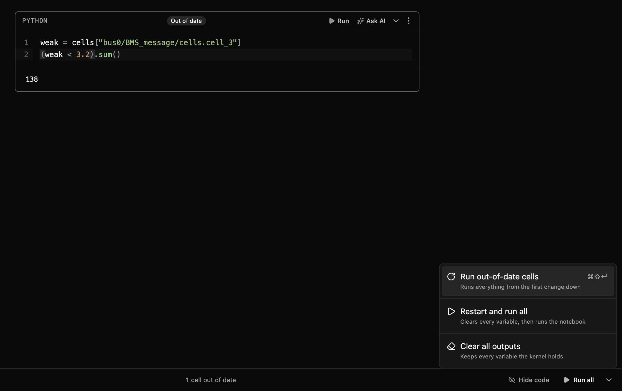Click the '1 cell out of date' status text
The height and width of the screenshot is (391, 622).
pos(211,380)
